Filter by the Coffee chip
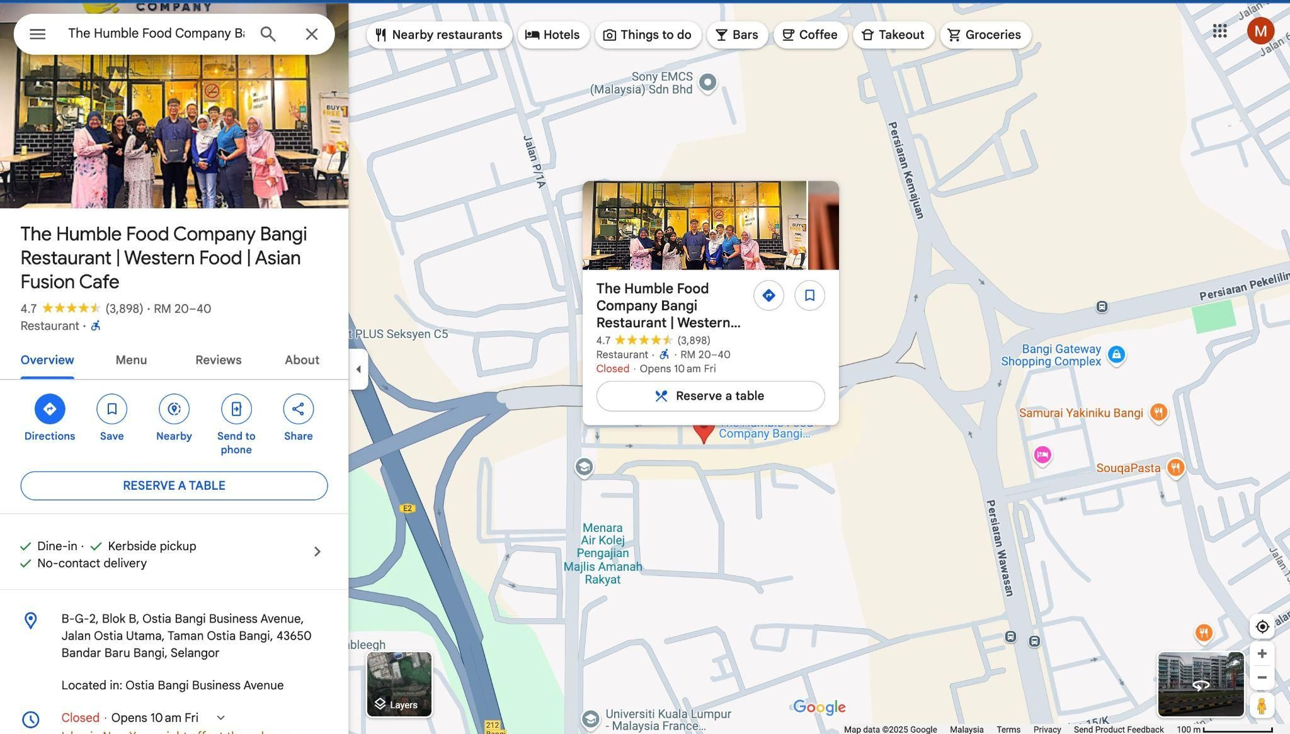The image size is (1290, 734). [x=810, y=35]
